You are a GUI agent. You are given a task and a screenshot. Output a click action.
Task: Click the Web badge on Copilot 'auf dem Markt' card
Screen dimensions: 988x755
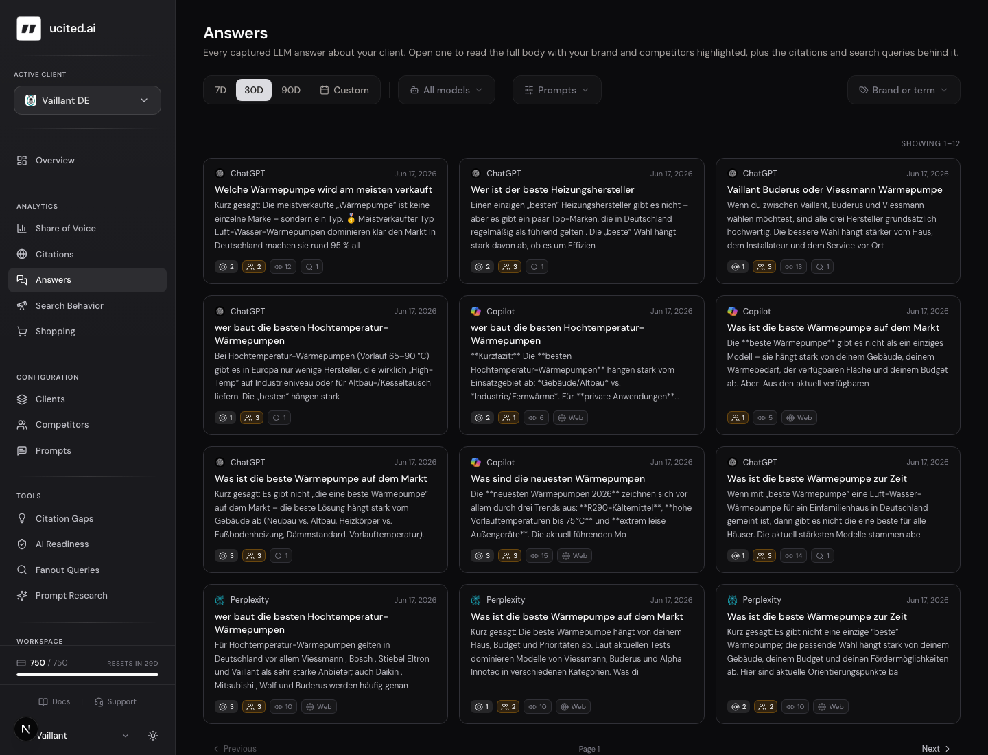[799, 418]
